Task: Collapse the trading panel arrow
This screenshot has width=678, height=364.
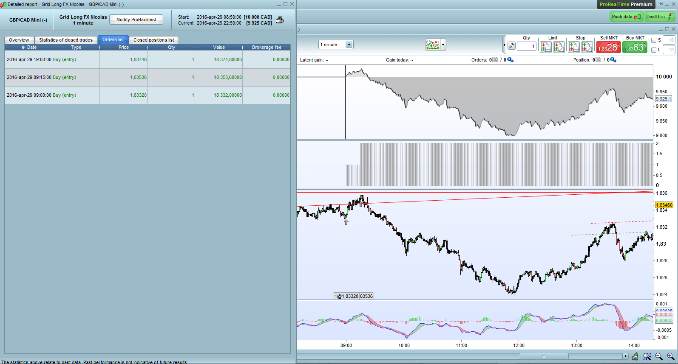Action: point(505,45)
